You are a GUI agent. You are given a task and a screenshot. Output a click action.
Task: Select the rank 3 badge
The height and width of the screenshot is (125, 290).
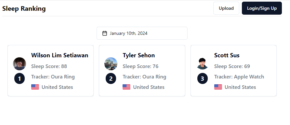tap(202, 79)
